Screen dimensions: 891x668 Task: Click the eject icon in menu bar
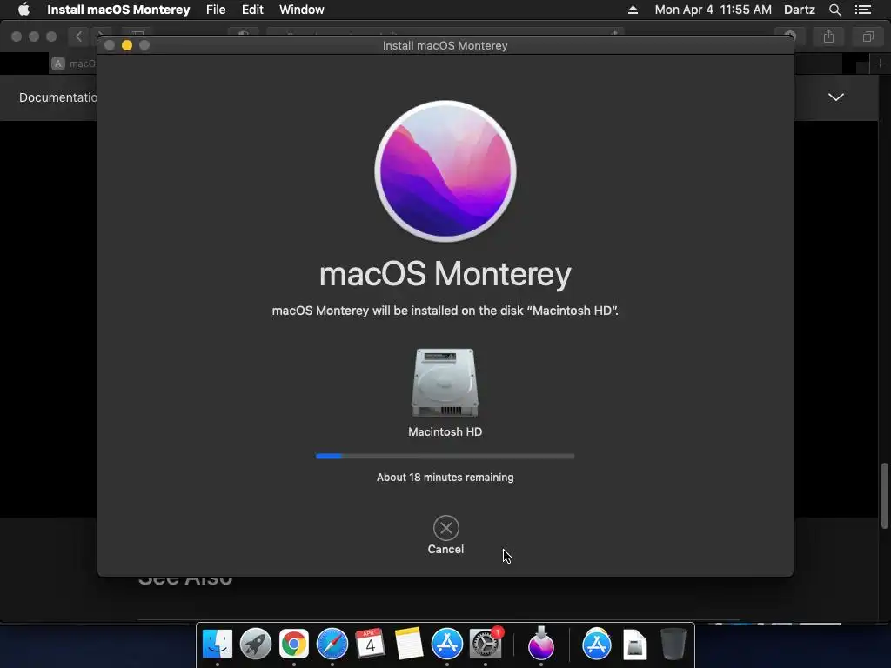pos(633,10)
